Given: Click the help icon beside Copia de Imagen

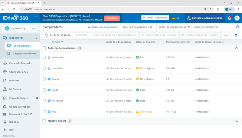Looking at the screenshot, I should click(x=37, y=98).
